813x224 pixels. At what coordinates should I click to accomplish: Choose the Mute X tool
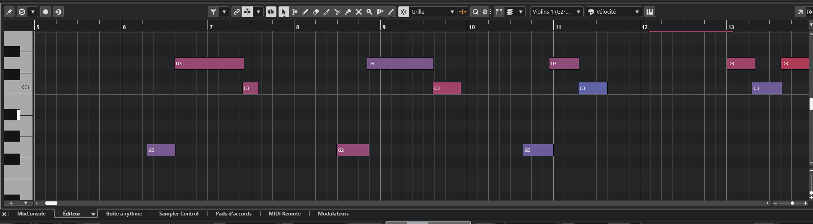(359, 12)
